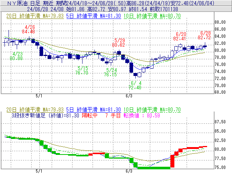Click the 6/3 date under the lower chart

point(129,171)
